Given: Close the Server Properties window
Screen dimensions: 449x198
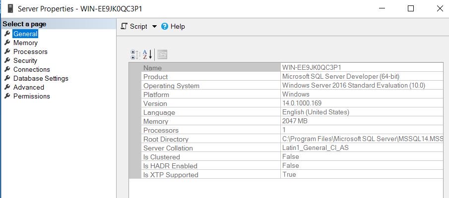Looking at the screenshot, I should [x=440, y=8].
